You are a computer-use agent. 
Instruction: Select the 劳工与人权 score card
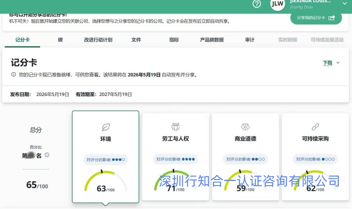pyautogui.click(x=175, y=157)
